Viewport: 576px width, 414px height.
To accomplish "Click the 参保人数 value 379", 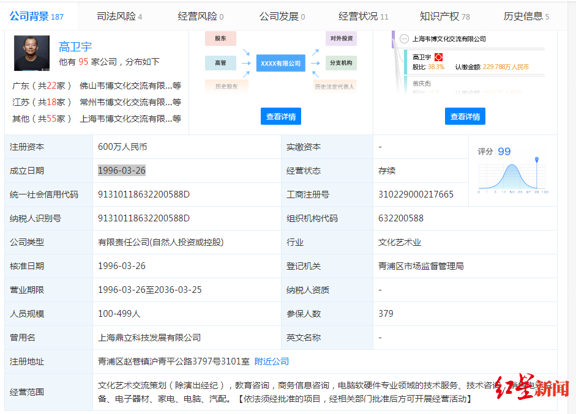I will [x=386, y=314].
